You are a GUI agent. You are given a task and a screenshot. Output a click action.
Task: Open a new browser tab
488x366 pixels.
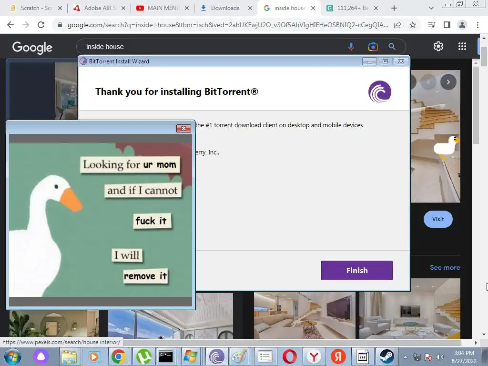tap(394, 8)
